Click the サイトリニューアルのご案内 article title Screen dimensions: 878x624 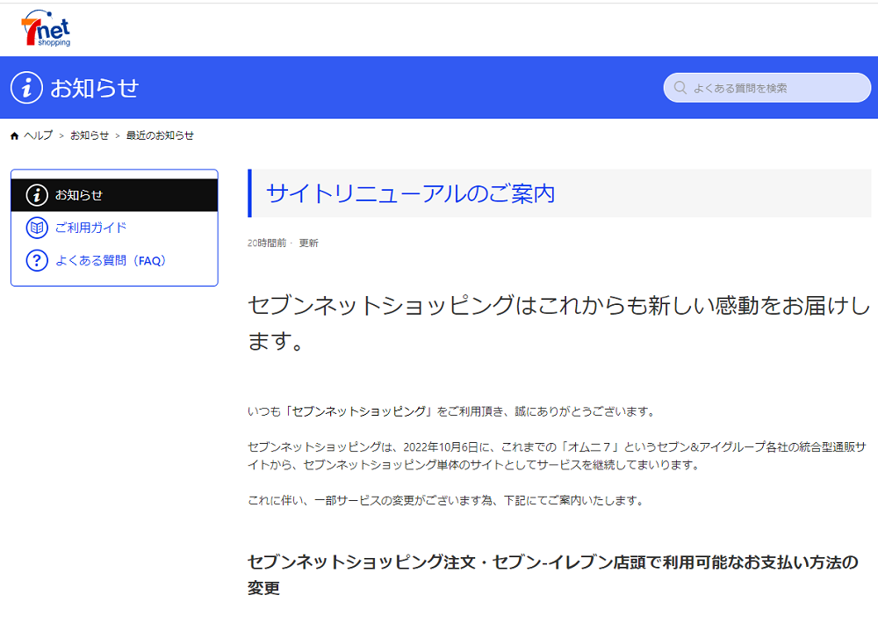point(410,194)
